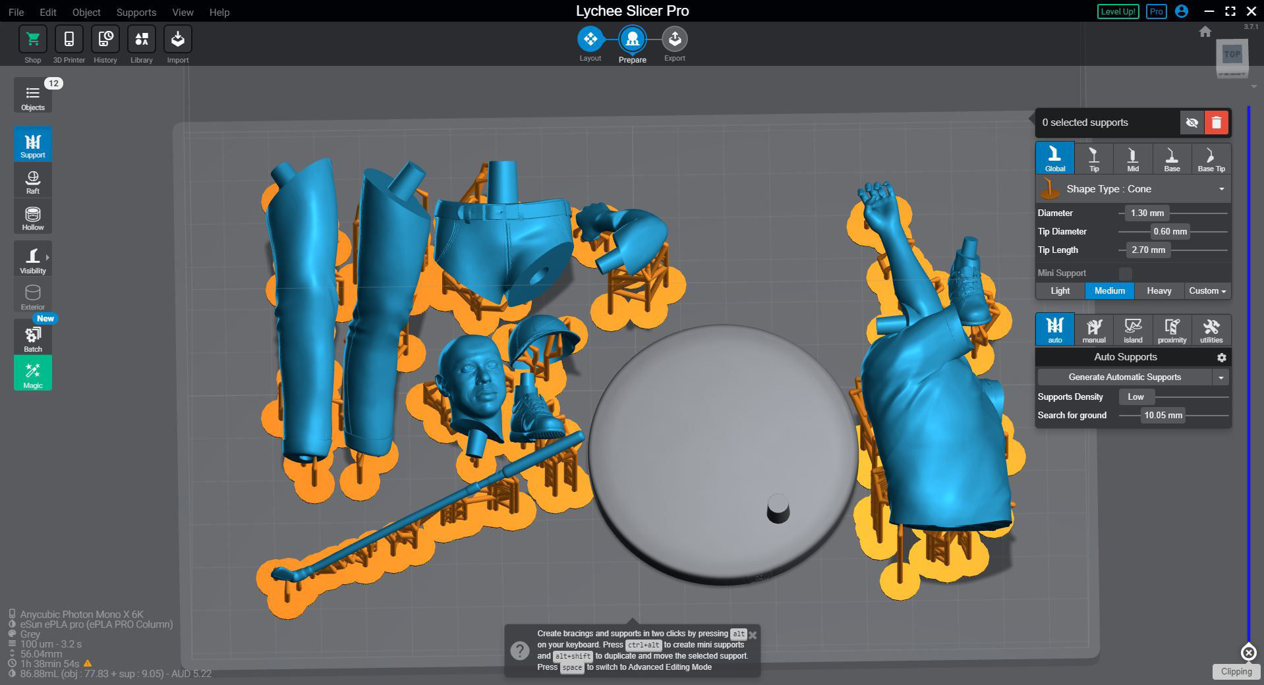Expand arrow below the view cube
The height and width of the screenshot is (685, 1264).
[1253, 86]
